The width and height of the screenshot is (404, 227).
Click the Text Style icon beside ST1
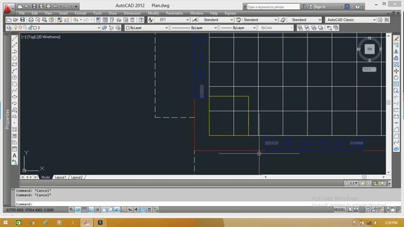[x=151, y=20]
